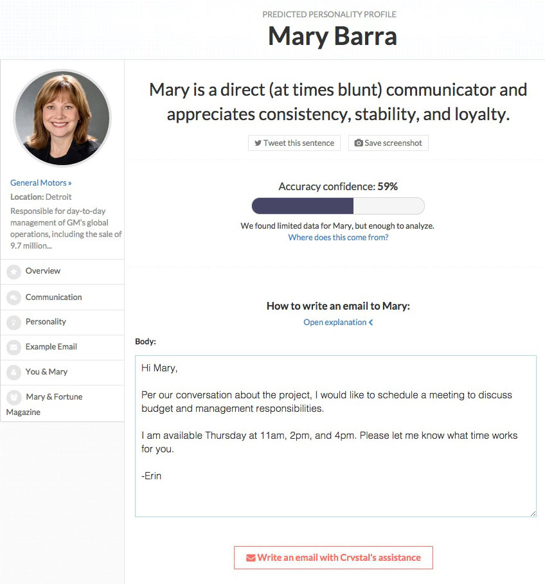Open the Example Email envelope icon
Image resolution: width=545 pixels, height=584 pixels.
[x=13, y=347]
